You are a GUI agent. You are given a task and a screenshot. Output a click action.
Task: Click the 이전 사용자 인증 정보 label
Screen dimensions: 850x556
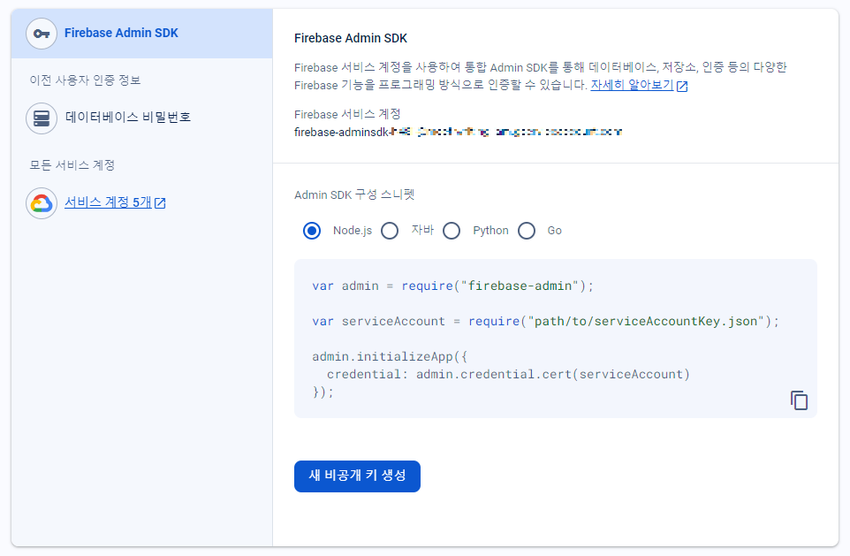pos(85,80)
